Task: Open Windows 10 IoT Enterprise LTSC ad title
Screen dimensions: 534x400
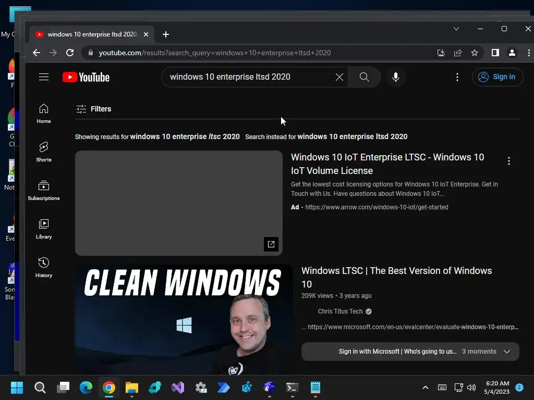Action: click(x=387, y=164)
